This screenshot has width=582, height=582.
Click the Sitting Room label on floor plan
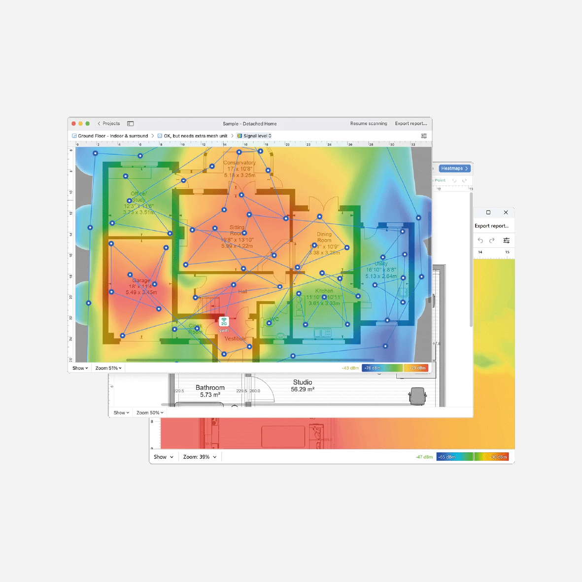point(237,237)
